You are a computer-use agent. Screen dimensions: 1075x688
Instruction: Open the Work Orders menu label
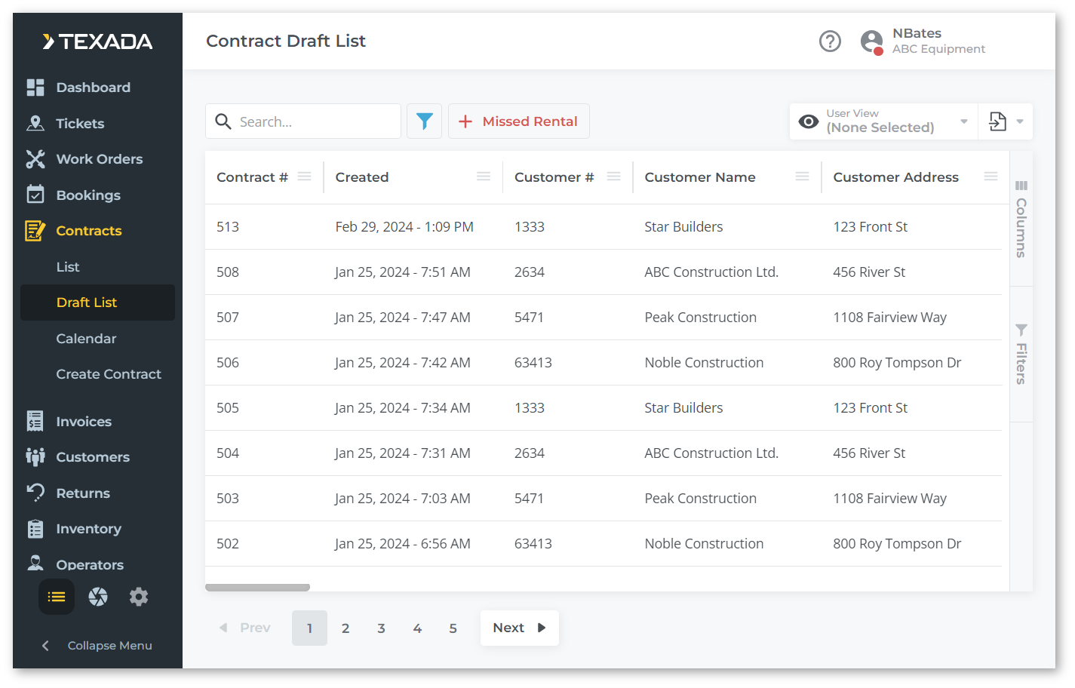(100, 159)
